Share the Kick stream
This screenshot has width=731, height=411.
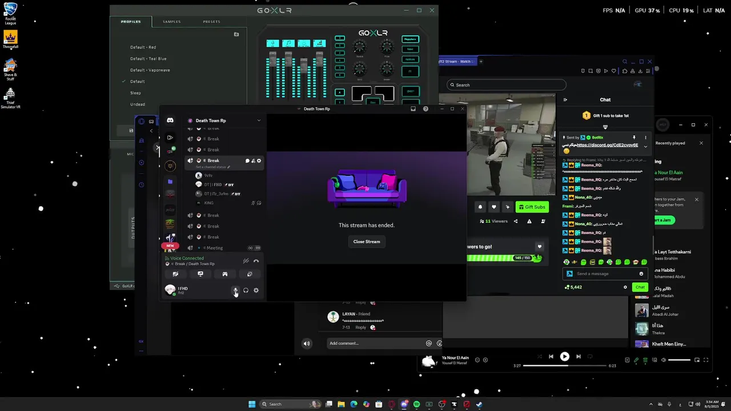click(516, 221)
